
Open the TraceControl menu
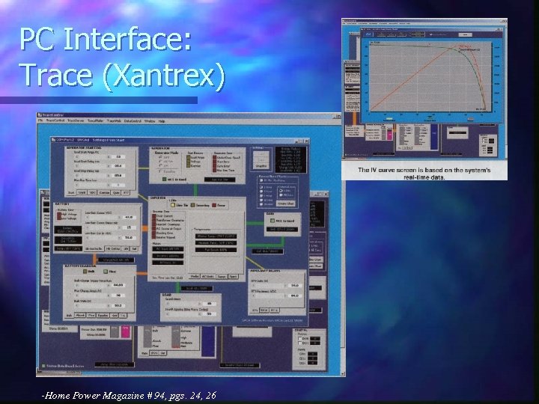click(x=55, y=121)
